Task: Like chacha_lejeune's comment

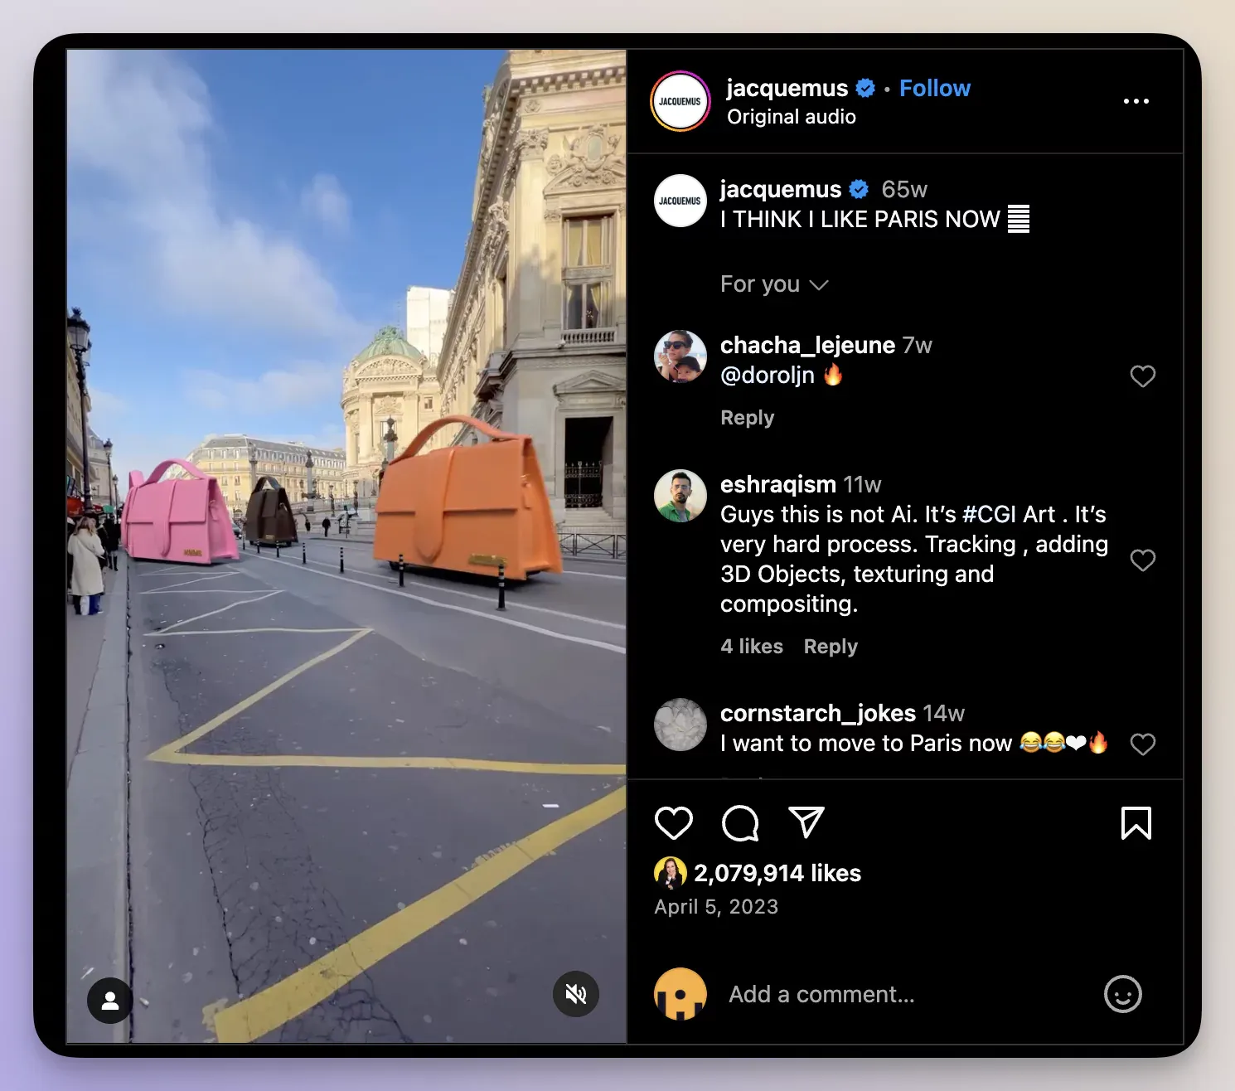Action: pyautogui.click(x=1143, y=376)
